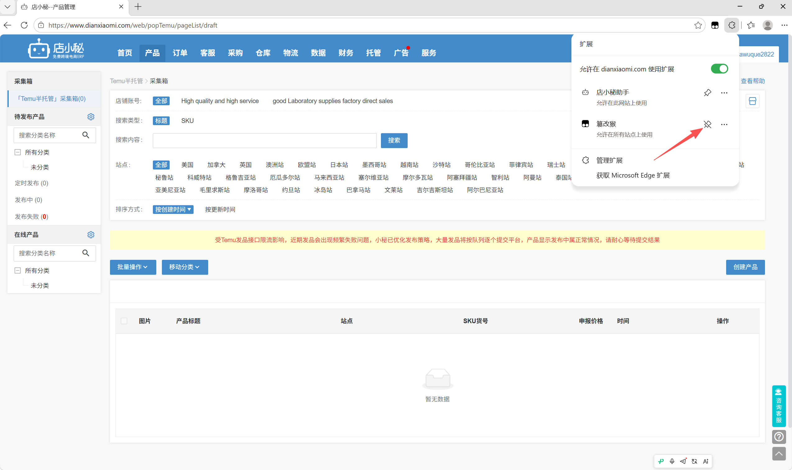Open settings gear for 待发布产品
Image resolution: width=792 pixels, height=470 pixels.
(91, 117)
